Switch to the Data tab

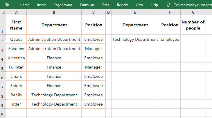pyautogui.click(x=106, y=5)
